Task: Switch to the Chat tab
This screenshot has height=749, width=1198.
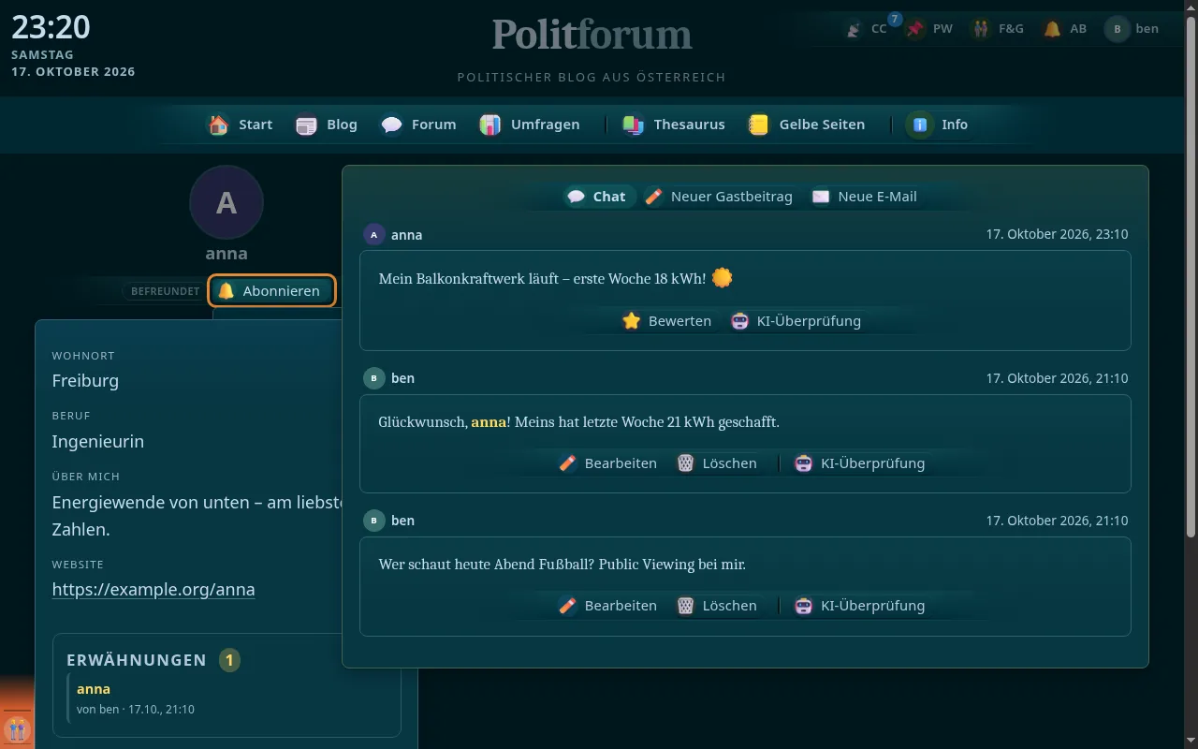Action: (597, 197)
